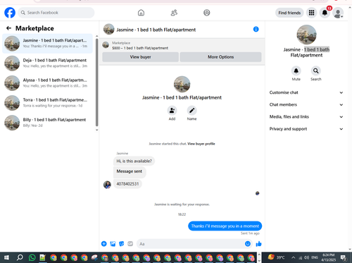Image resolution: width=352 pixels, height=263 pixels.
Task: Click View buyer button
Action: coord(140,57)
